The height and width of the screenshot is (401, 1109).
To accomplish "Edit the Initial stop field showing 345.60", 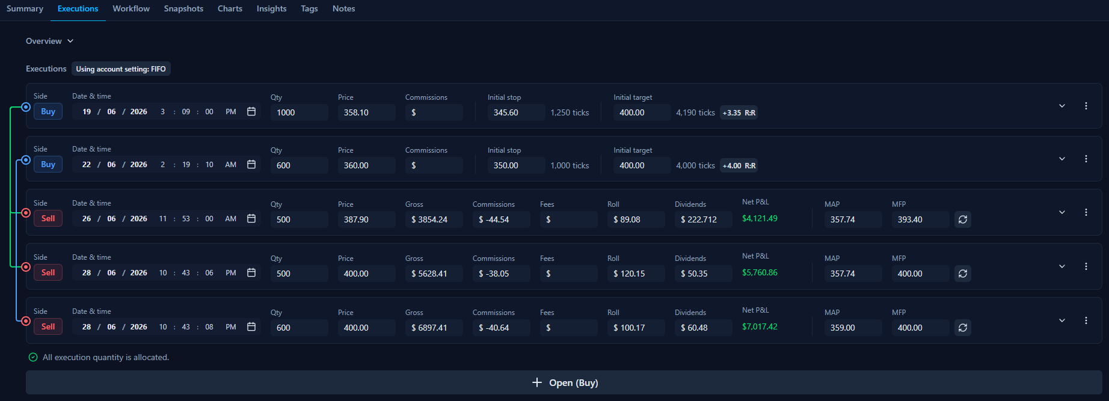I will 517,112.
